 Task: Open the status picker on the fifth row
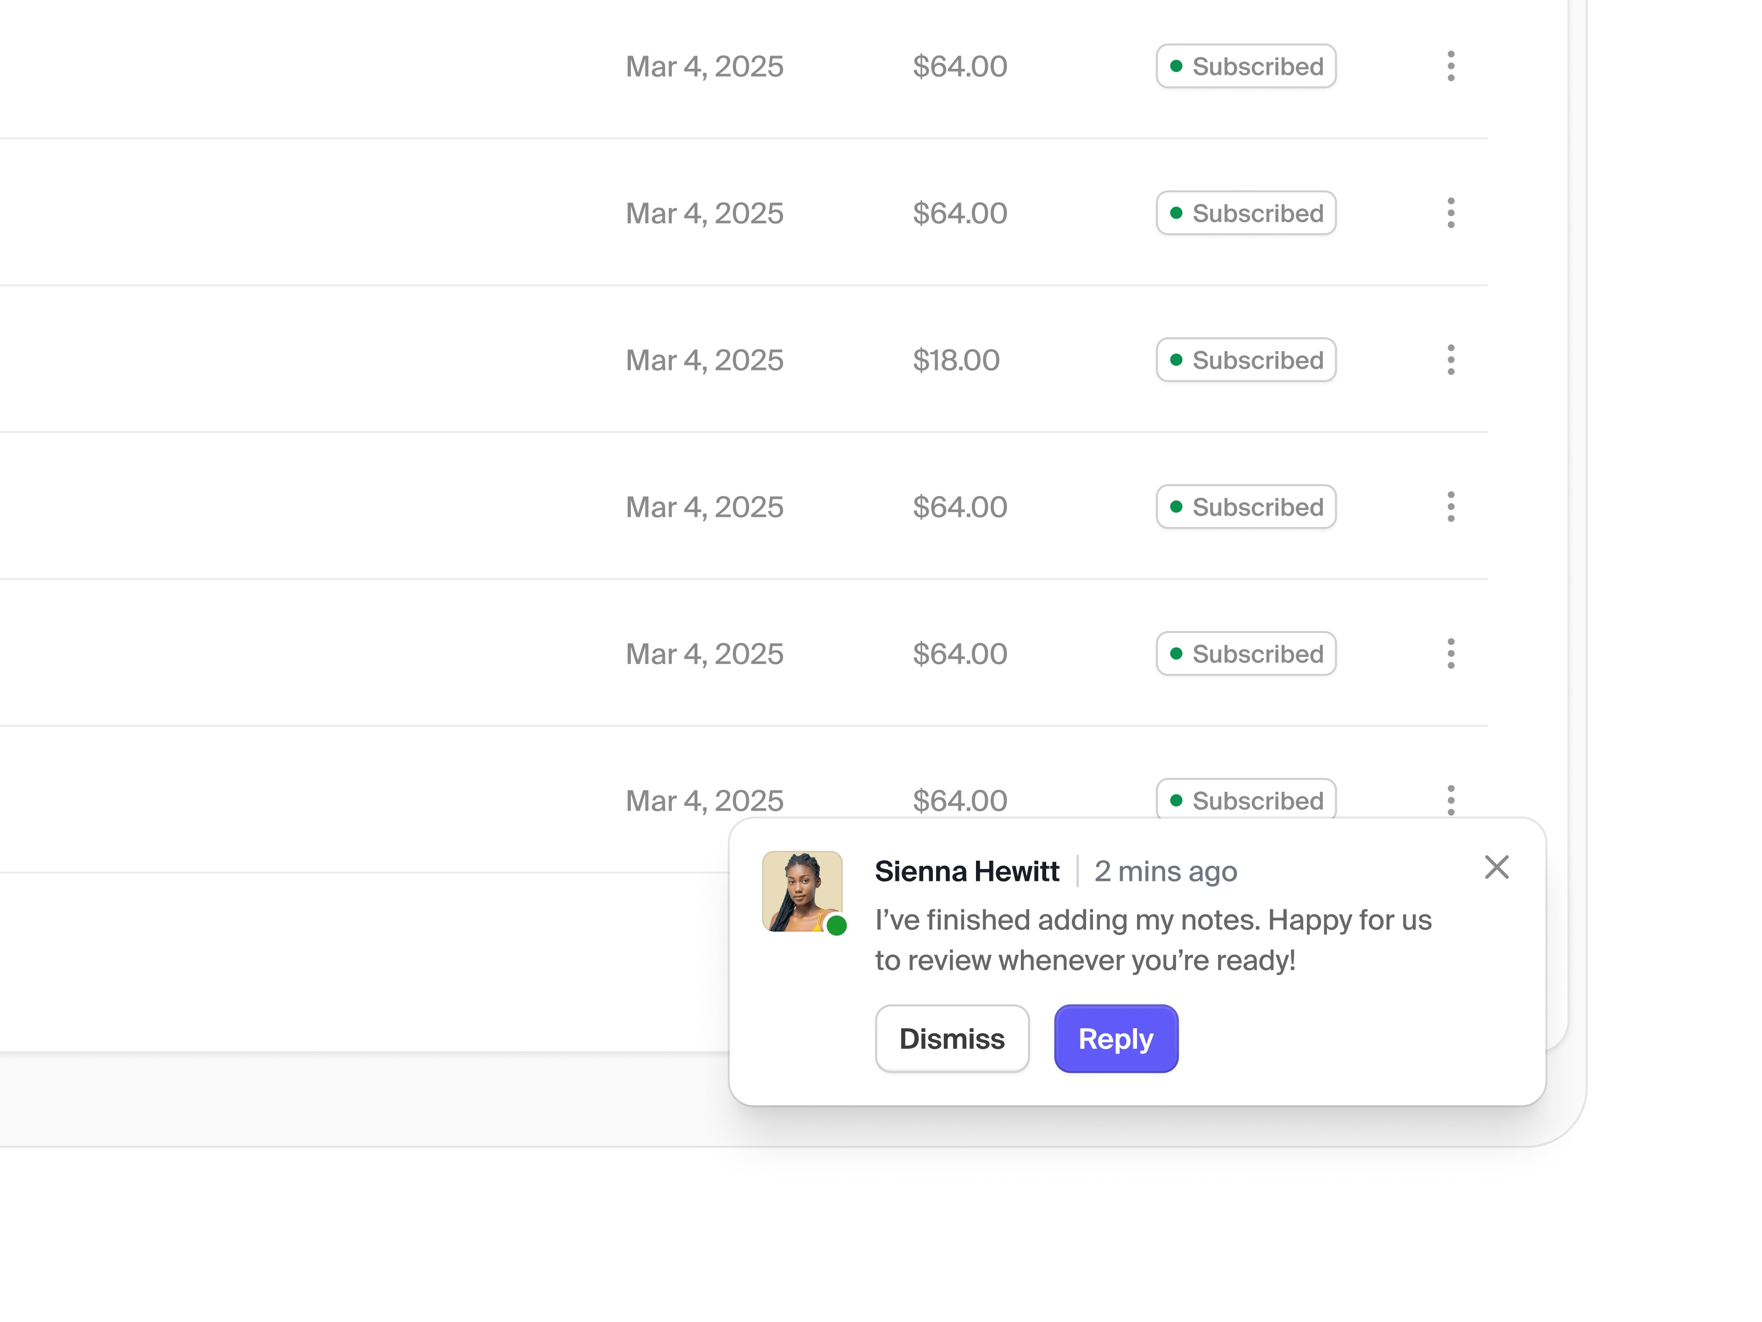(x=1246, y=654)
